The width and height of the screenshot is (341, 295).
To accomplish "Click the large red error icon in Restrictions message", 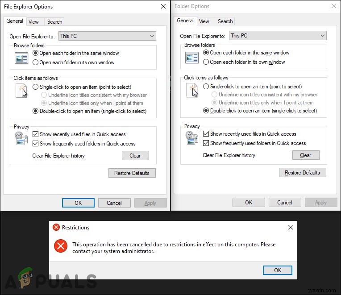I will 61,246.
